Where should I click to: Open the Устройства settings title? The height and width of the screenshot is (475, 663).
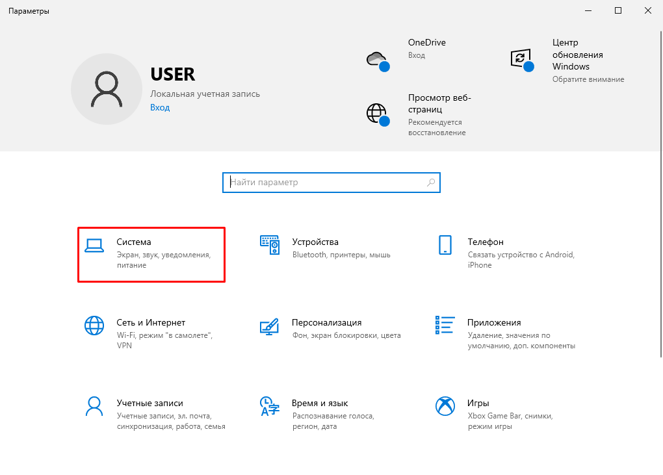click(315, 242)
